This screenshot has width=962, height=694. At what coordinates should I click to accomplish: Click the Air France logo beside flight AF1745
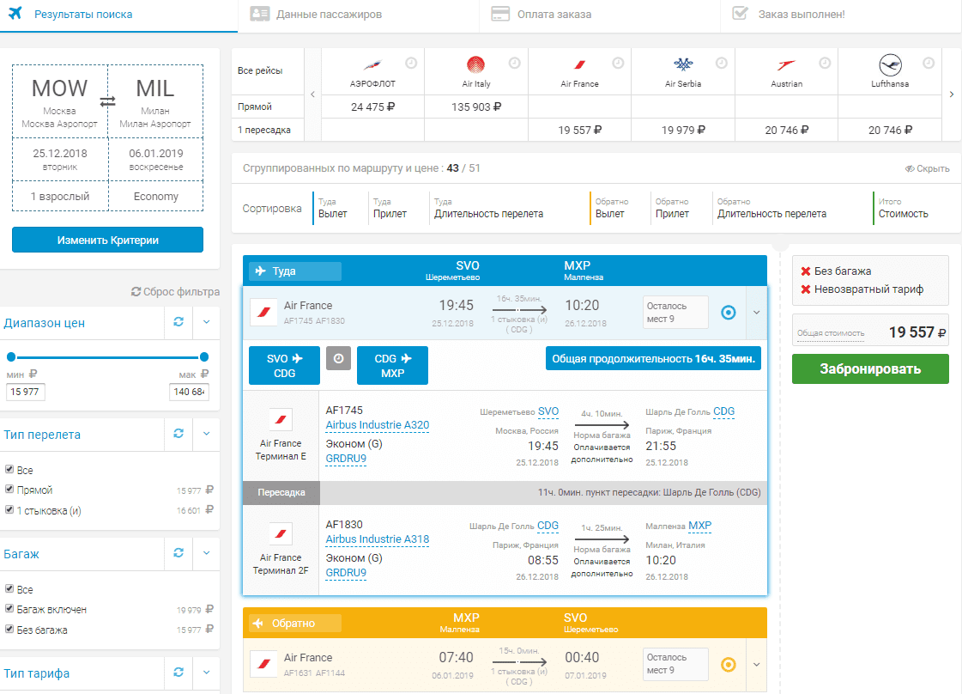point(281,420)
